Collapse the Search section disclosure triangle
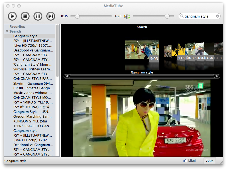 tap(7, 31)
